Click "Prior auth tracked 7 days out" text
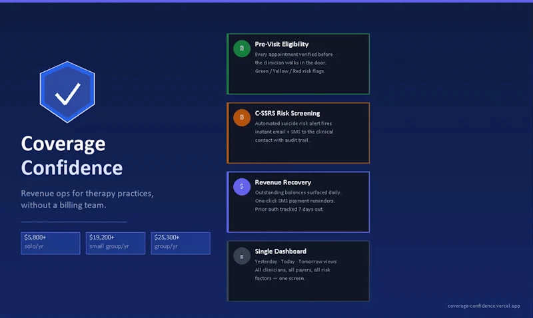The image size is (533, 318). click(289, 209)
